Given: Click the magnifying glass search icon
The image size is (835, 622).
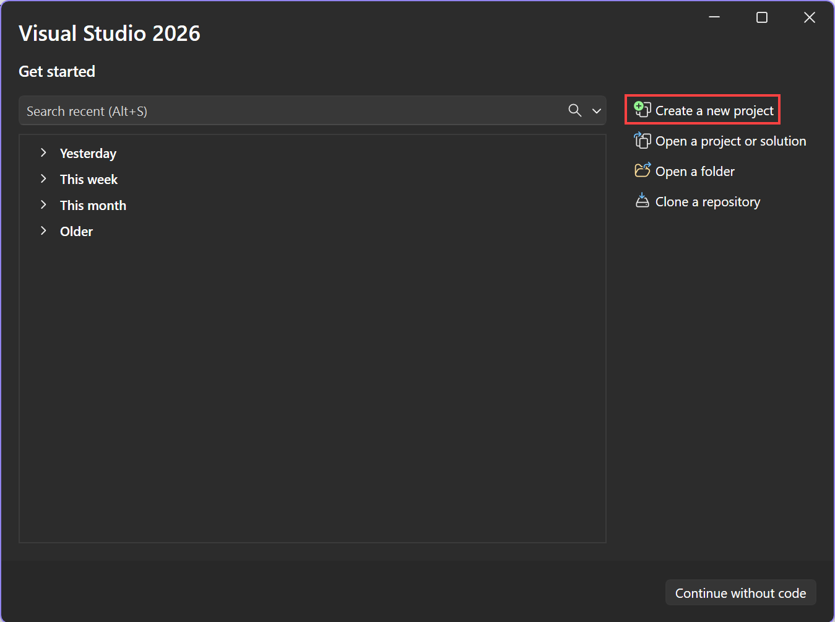Looking at the screenshot, I should (x=574, y=110).
